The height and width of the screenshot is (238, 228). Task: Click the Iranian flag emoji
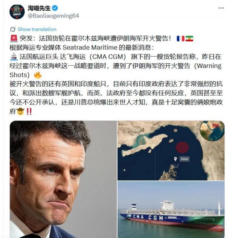189,38
